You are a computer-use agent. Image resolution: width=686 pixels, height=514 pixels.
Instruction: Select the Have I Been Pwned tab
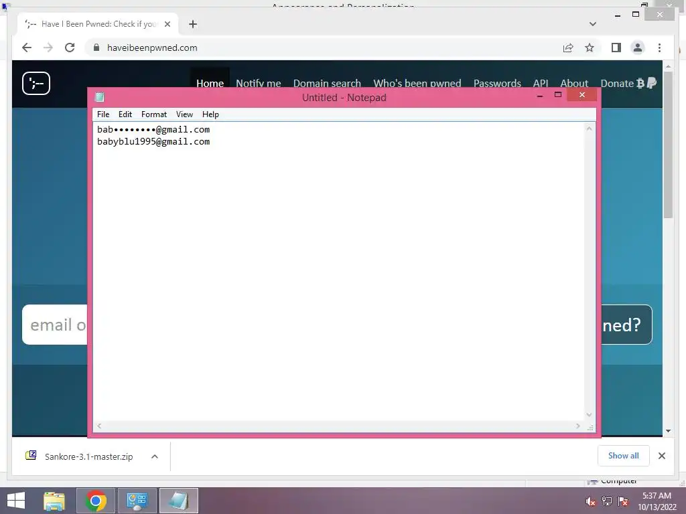[x=97, y=24]
